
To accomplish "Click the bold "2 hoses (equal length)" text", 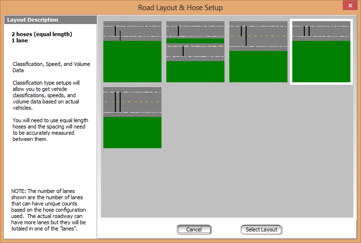I will tap(42, 34).
